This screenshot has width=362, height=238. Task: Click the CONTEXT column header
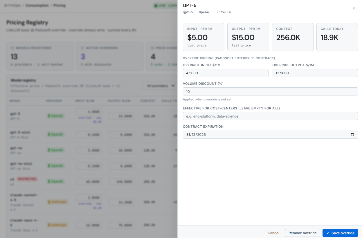click(148, 101)
